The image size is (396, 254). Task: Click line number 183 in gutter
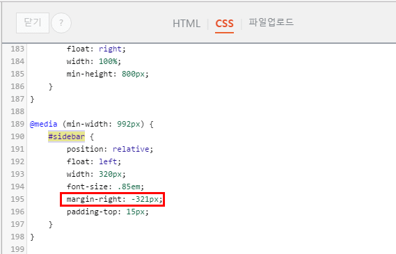coord(17,49)
